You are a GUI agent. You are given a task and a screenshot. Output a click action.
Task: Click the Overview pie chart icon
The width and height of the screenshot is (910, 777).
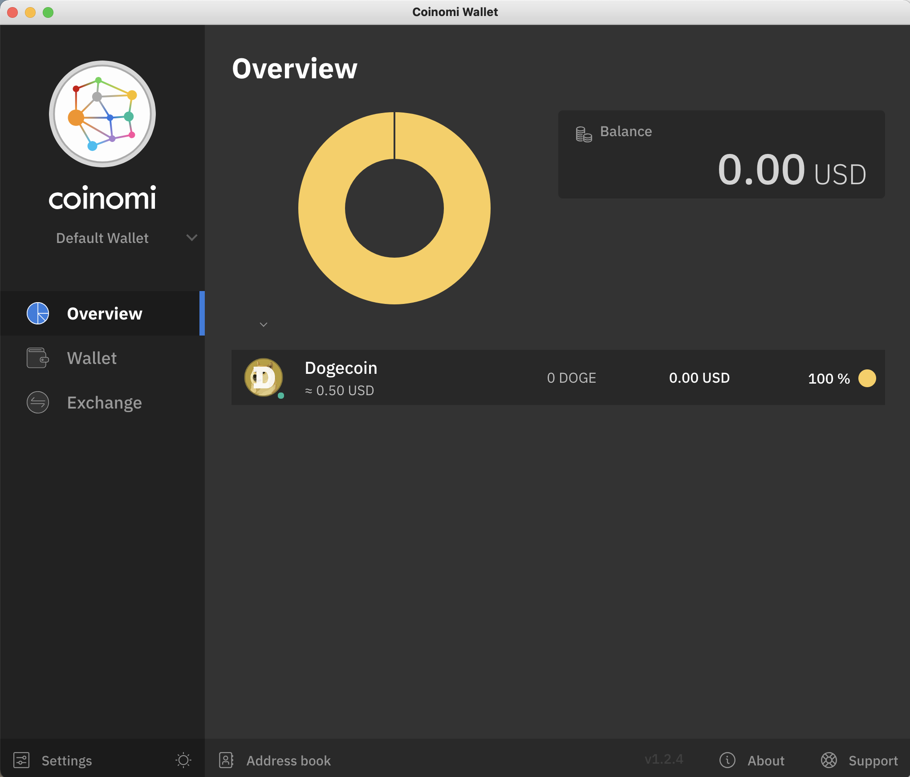[x=38, y=313]
